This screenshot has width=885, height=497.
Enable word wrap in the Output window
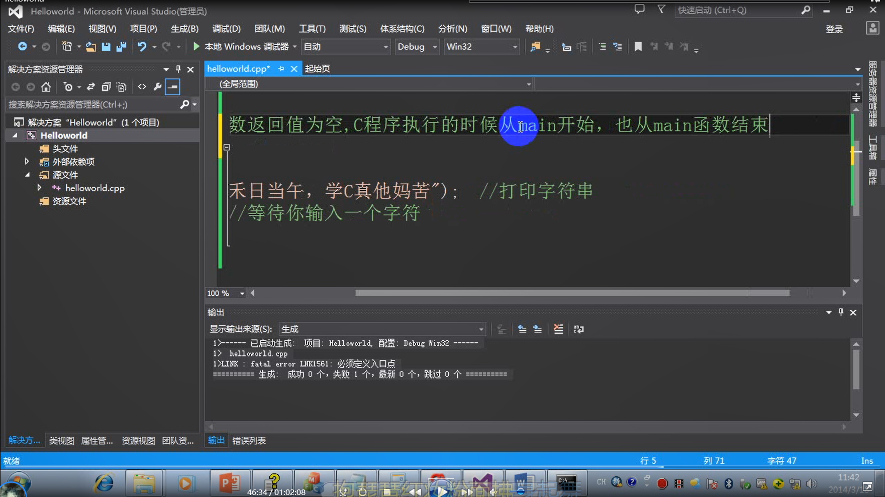click(x=578, y=329)
